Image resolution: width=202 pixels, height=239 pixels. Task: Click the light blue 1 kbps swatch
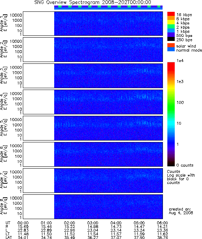pyautogui.click(x=171, y=31)
